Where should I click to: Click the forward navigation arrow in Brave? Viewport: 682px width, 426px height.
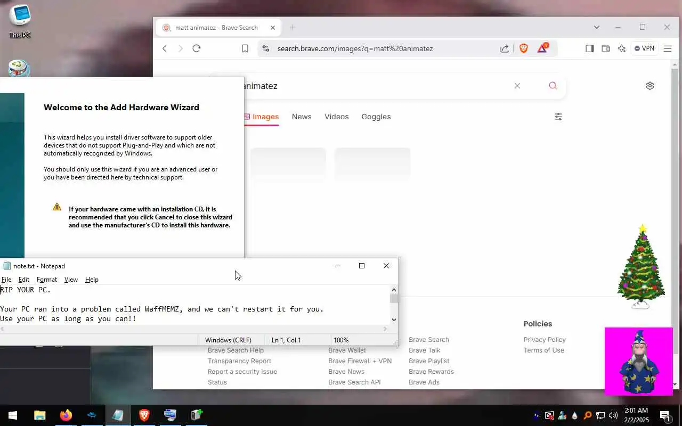click(180, 48)
